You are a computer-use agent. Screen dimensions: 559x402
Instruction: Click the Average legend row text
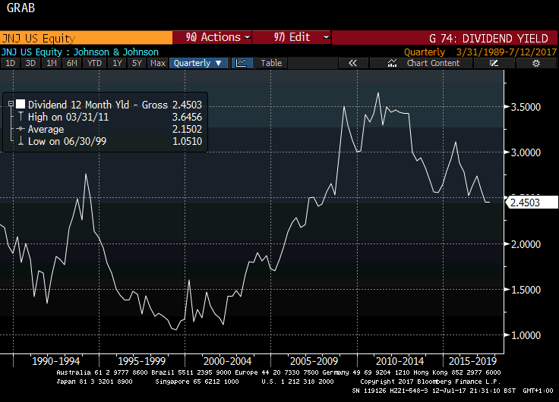[46, 129]
